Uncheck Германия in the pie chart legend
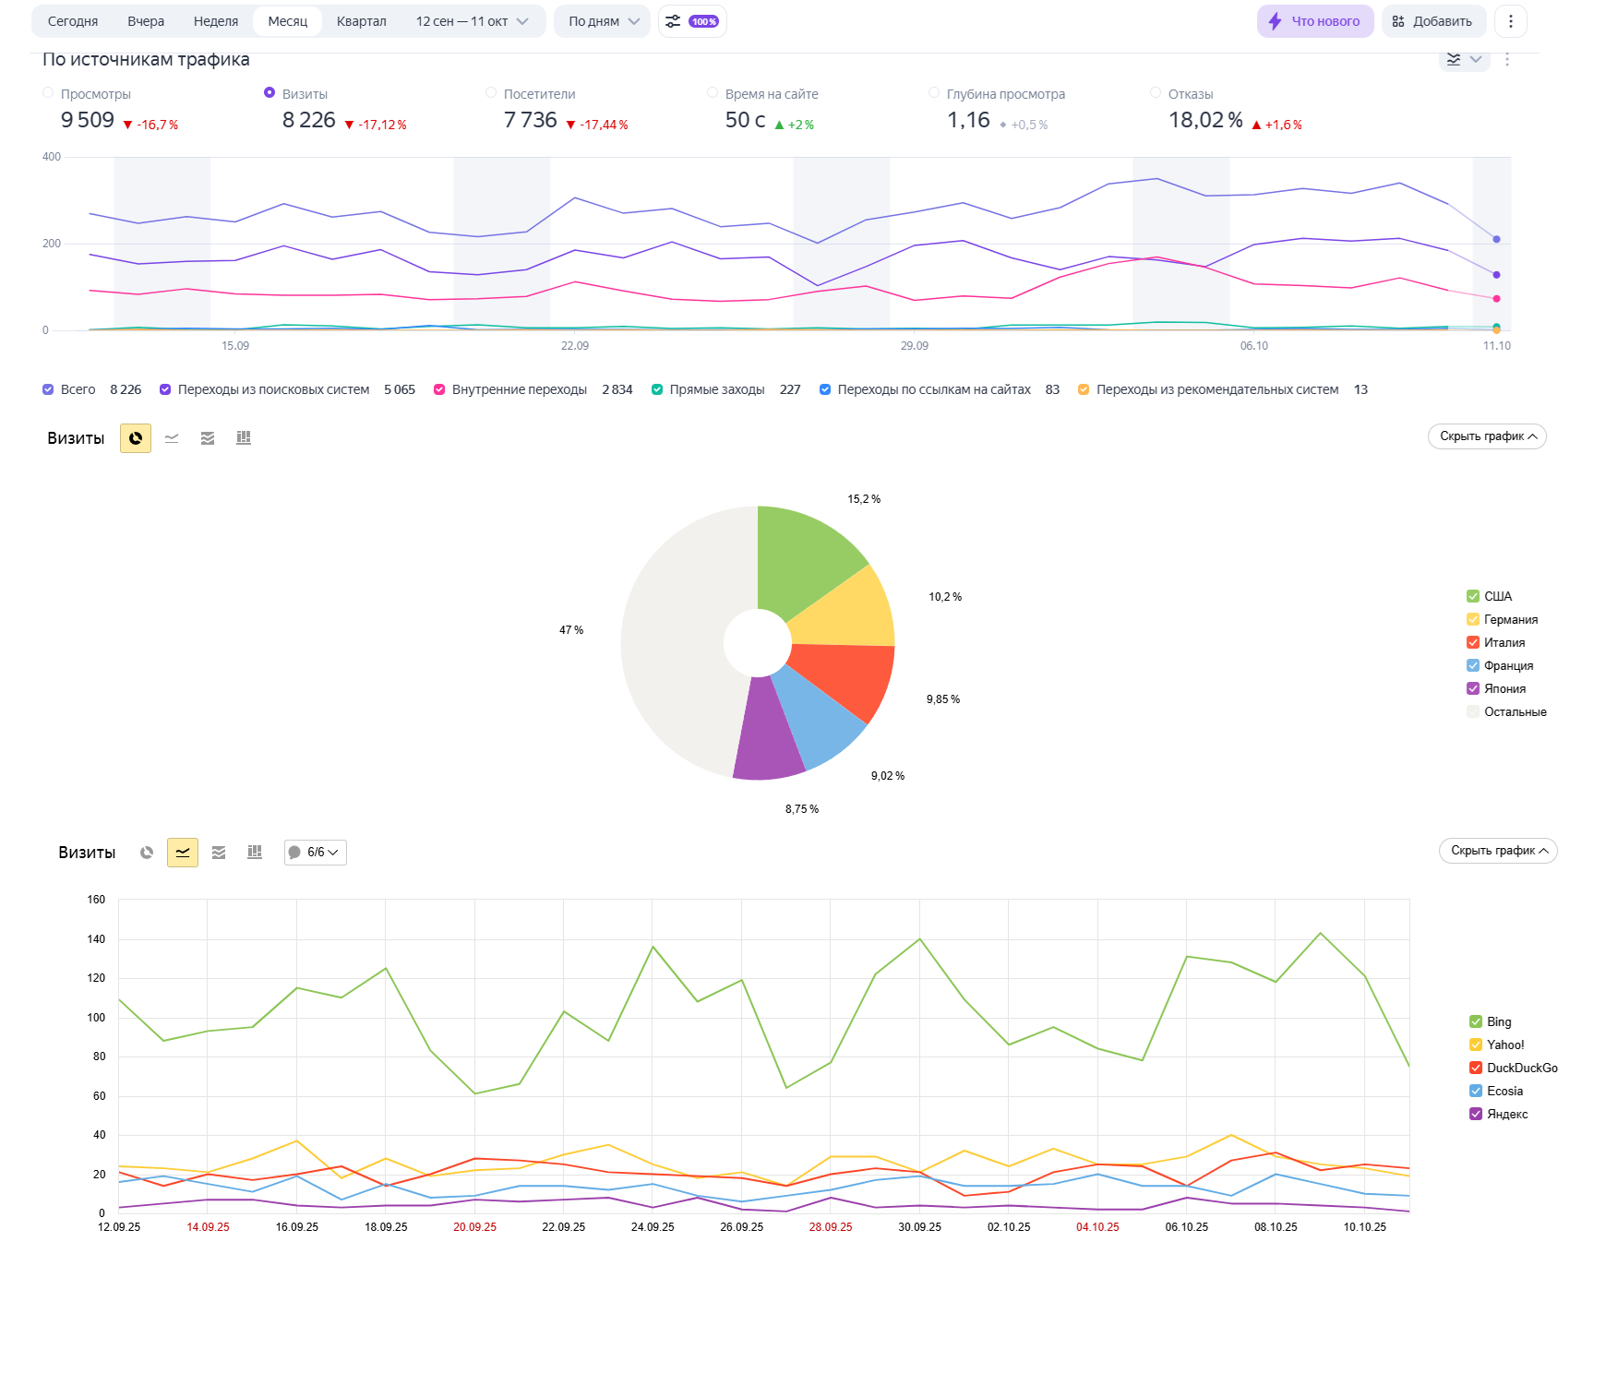The image size is (1605, 1373). click(1473, 619)
